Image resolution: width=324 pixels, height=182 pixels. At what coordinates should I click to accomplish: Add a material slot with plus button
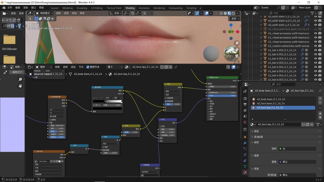(x=320, y=98)
